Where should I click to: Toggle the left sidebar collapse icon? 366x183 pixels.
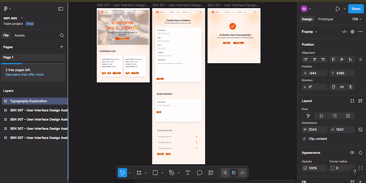tap(61, 9)
